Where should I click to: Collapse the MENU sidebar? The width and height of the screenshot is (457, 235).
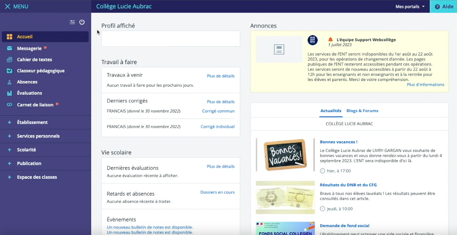[x=16, y=6]
